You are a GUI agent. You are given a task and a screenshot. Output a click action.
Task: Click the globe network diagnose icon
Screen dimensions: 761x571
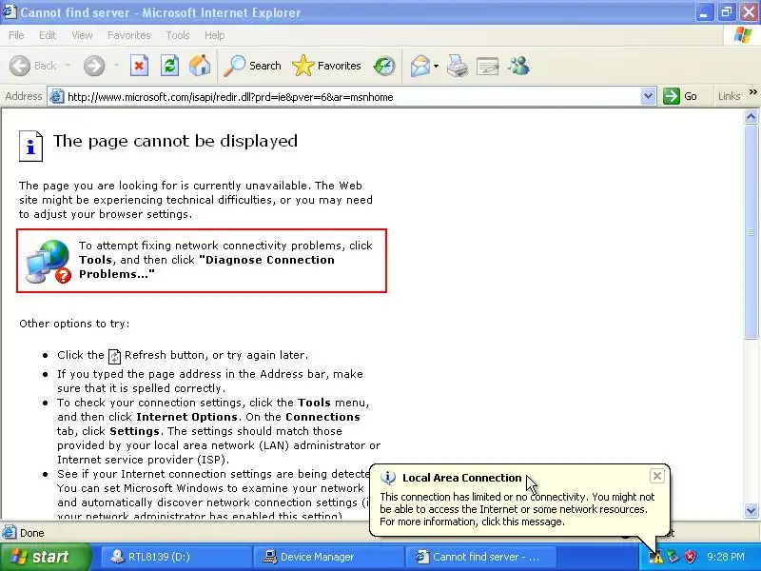49,261
